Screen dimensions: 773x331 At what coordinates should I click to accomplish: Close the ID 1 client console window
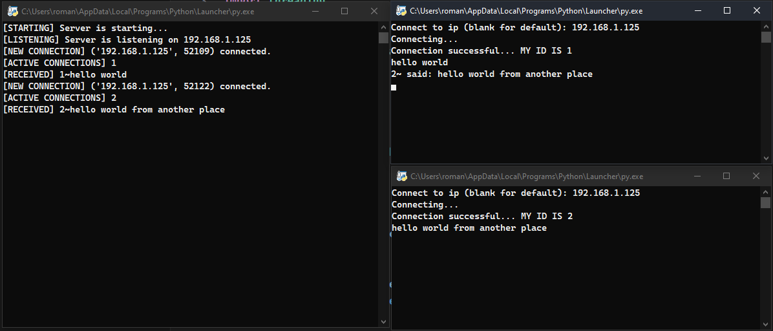point(757,10)
